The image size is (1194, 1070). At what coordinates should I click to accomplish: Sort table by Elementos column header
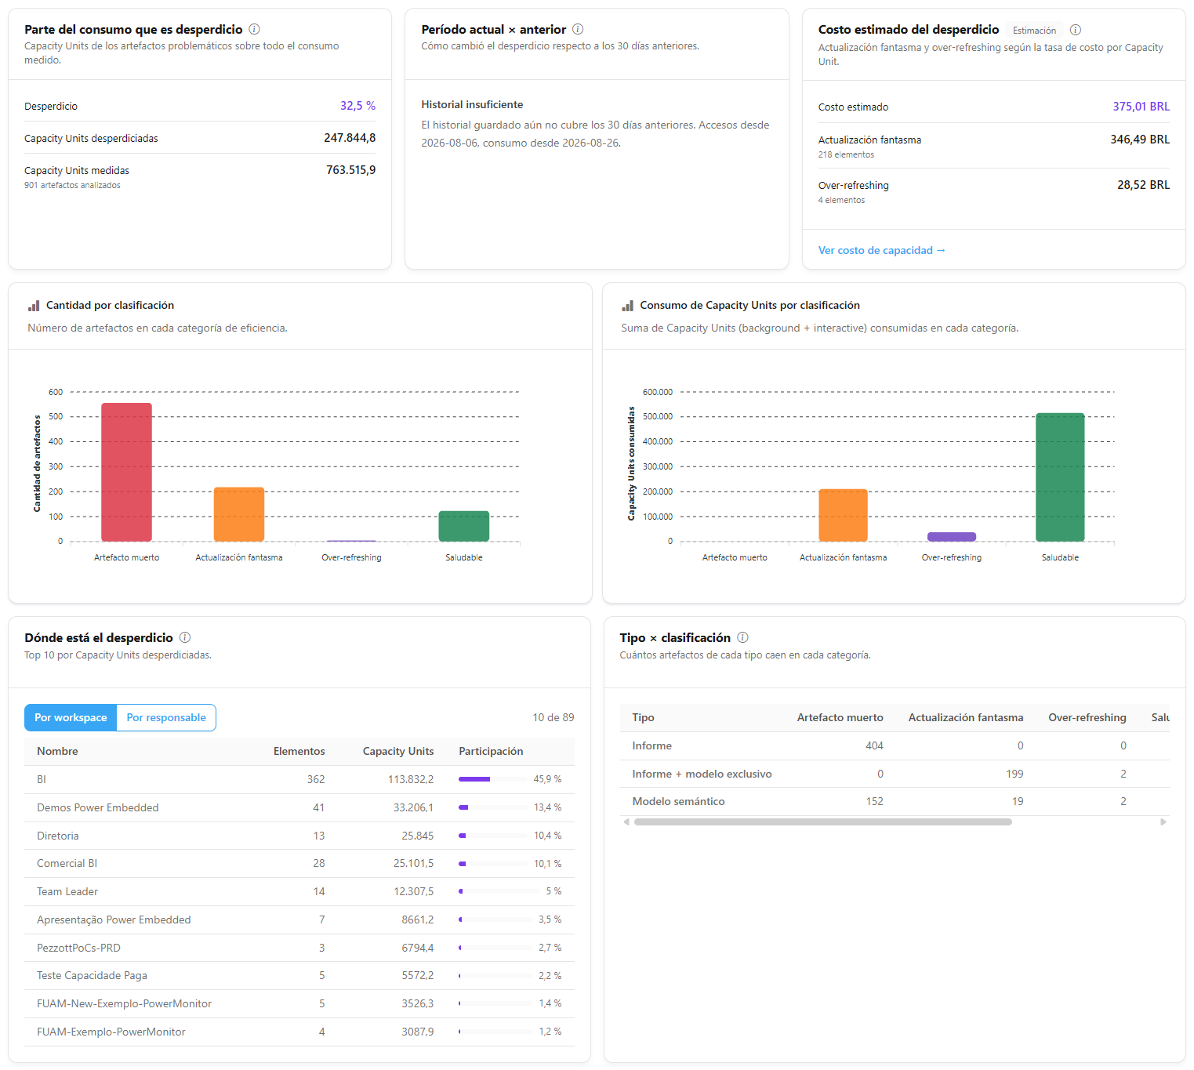[x=299, y=751]
